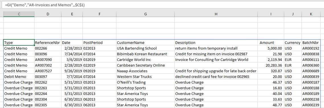The image size is (324, 108).
Task: Select reference 002262 cell
Action: (x=48, y=82)
